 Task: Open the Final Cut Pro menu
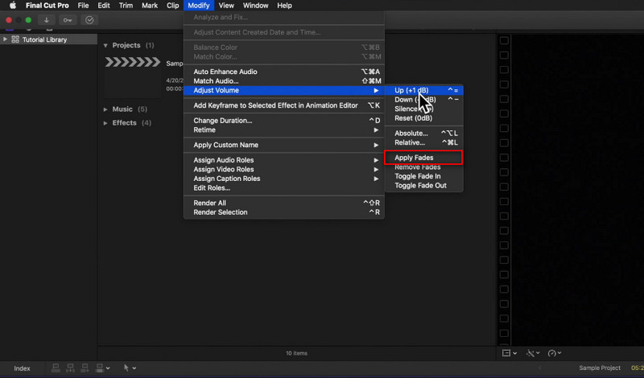(47, 6)
